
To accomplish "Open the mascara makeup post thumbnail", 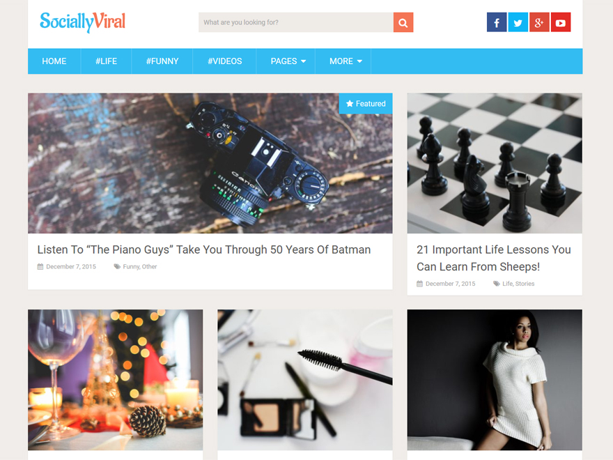I will (305, 380).
